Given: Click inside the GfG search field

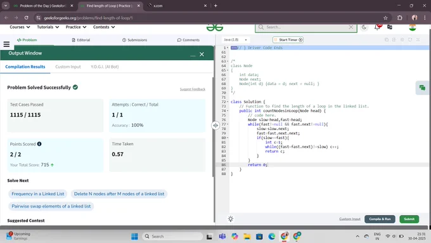Looking at the screenshot, I should (306, 27).
